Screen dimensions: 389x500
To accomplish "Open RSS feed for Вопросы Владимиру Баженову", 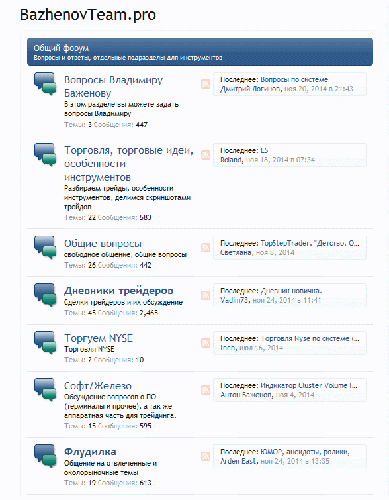I will pyautogui.click(x=206, y=84).
